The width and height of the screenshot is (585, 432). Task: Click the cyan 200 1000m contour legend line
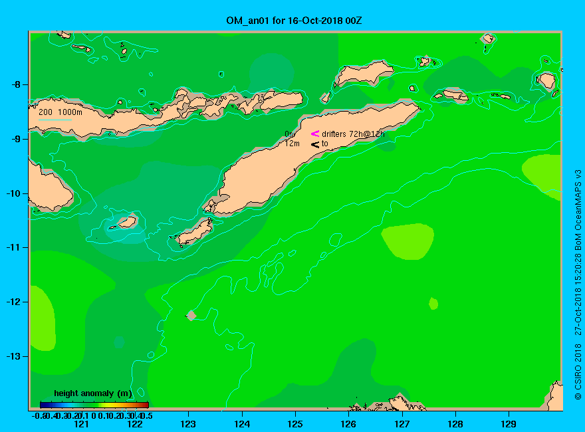click(55, 120)
